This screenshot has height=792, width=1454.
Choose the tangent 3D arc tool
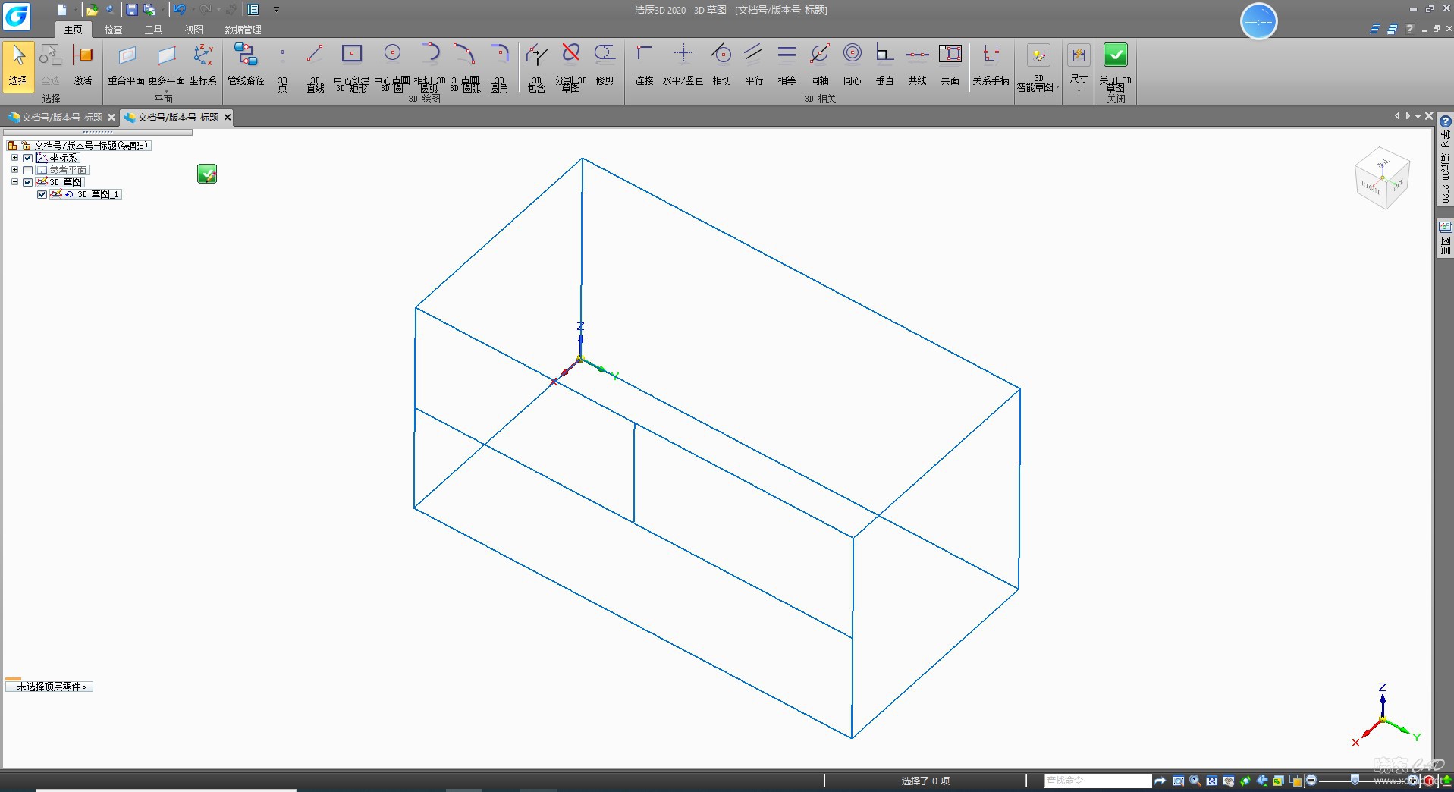coord(429,67)
